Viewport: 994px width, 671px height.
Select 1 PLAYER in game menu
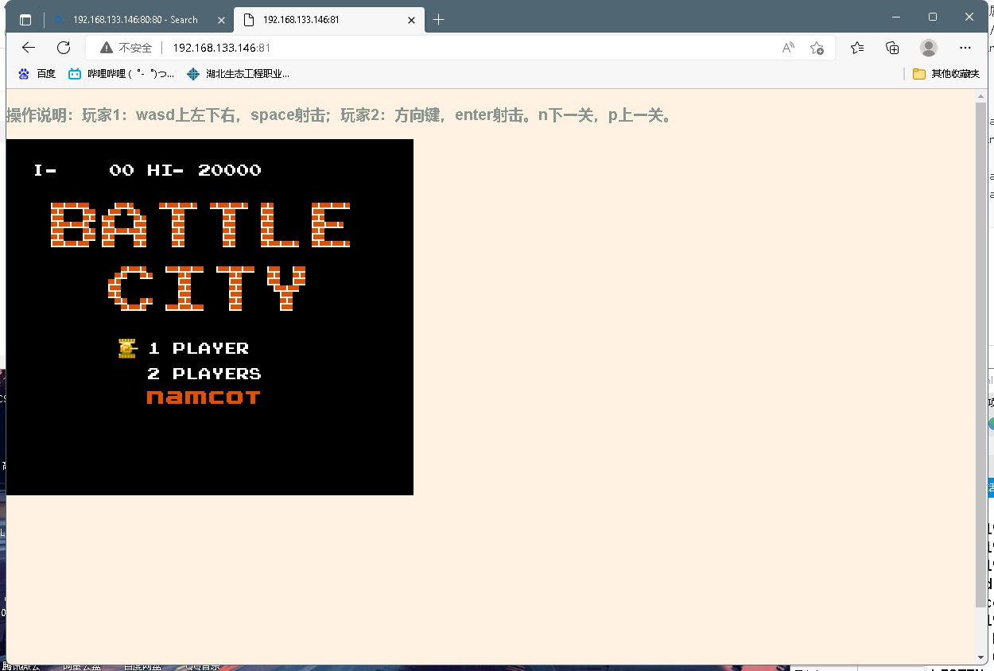[x=199, y=348]
